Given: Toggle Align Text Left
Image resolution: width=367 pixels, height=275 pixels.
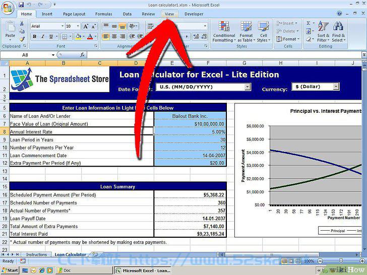Looking at the screenshot, I should coord(106,36).
